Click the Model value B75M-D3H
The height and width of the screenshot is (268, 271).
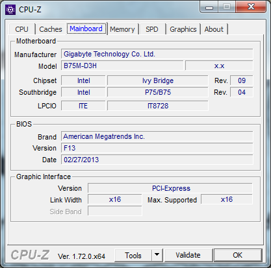122,66
